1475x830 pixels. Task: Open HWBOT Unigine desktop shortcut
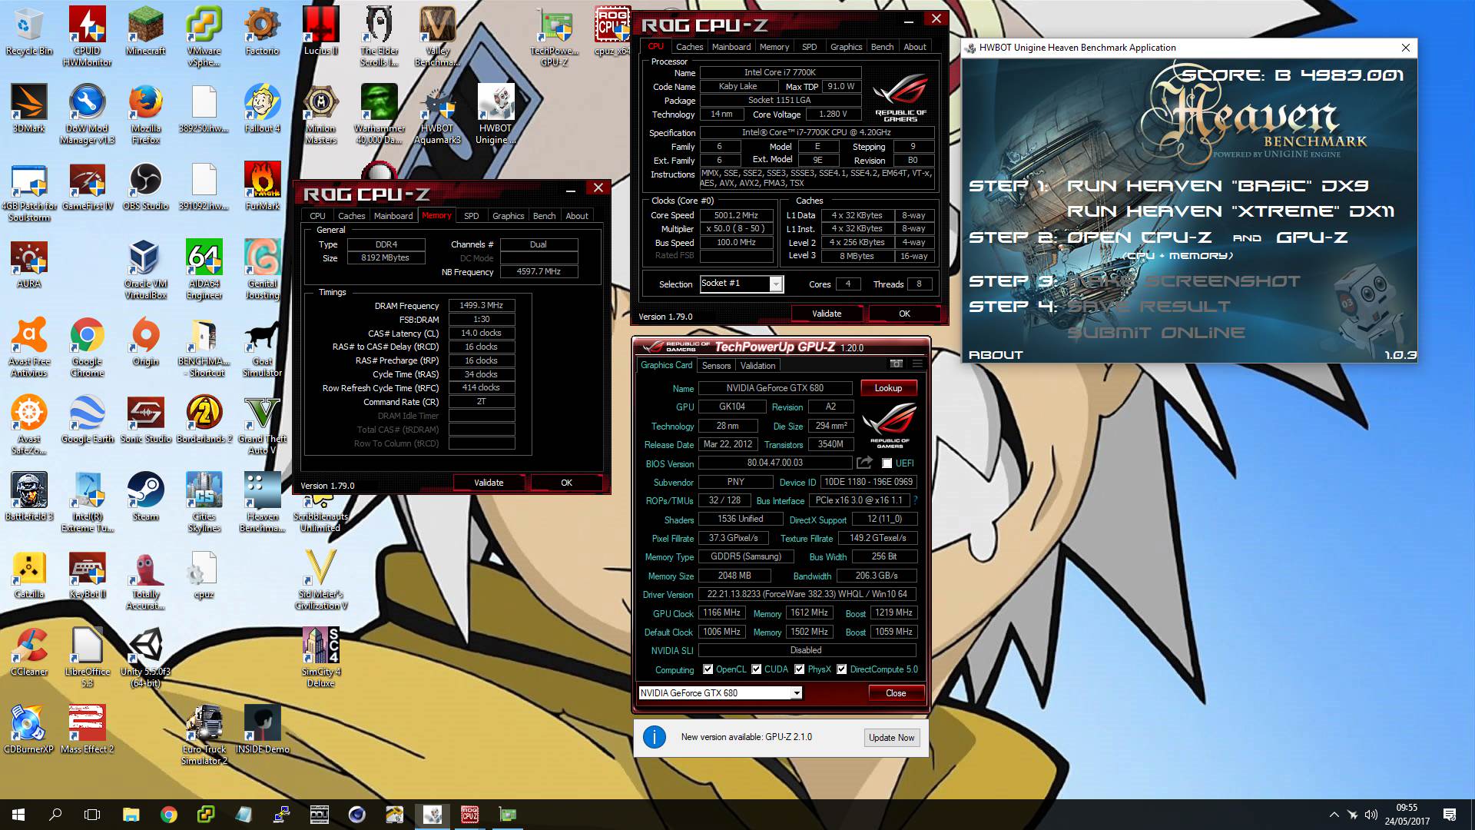(x=496, y=114)
